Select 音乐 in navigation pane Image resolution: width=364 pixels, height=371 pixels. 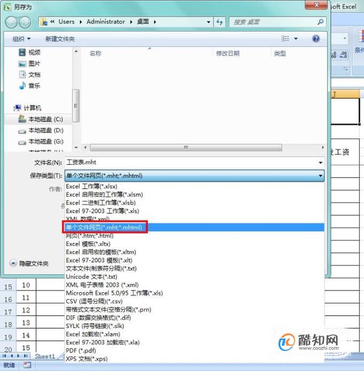point(30,85)
